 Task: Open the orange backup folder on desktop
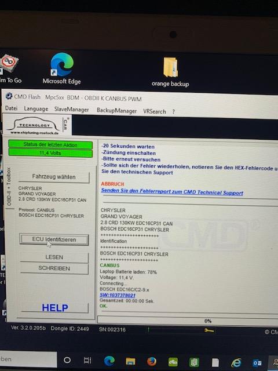170,72
